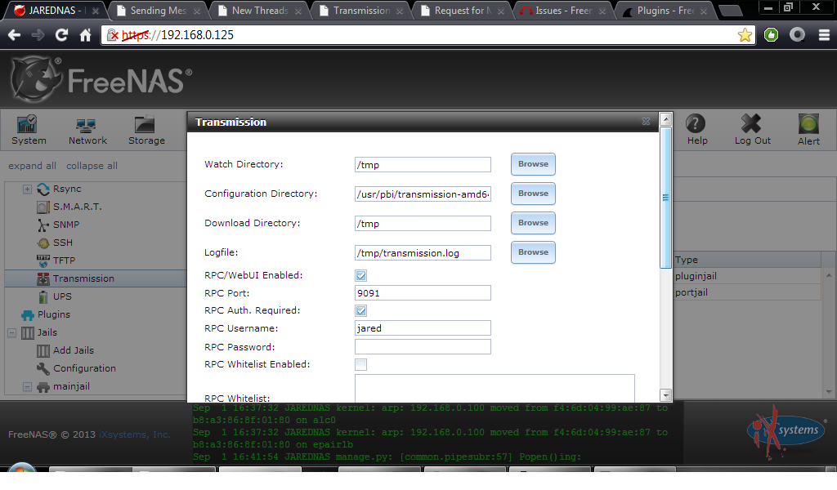Click the dialog's vertical scrollbar thumb
Image resolution: width=837 pixels, height=490 pixels.
[665, 198]
